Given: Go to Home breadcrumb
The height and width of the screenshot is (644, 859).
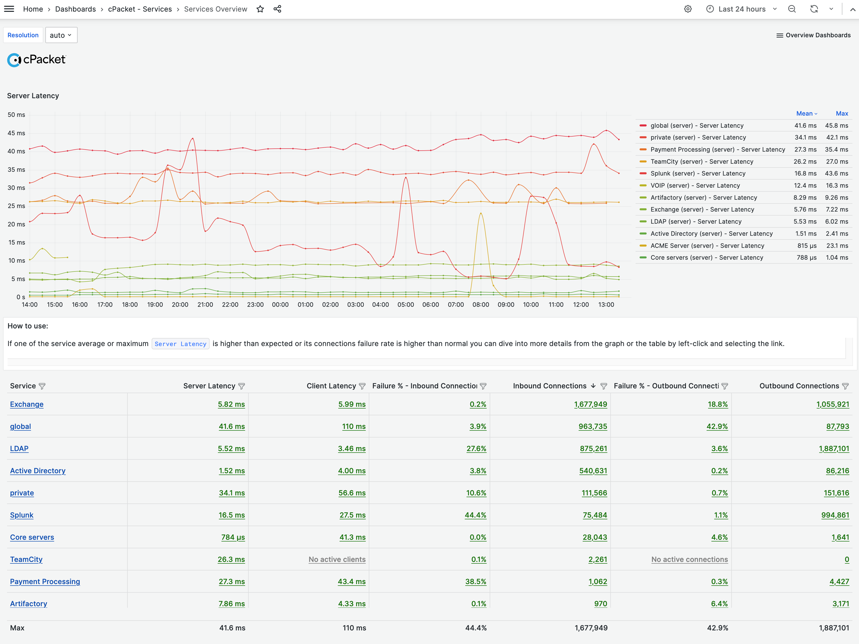Looking at the screenshot, I should [33, 9].
